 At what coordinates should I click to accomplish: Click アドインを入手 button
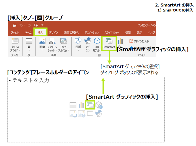pyautogui.click(x=139, y=41)
